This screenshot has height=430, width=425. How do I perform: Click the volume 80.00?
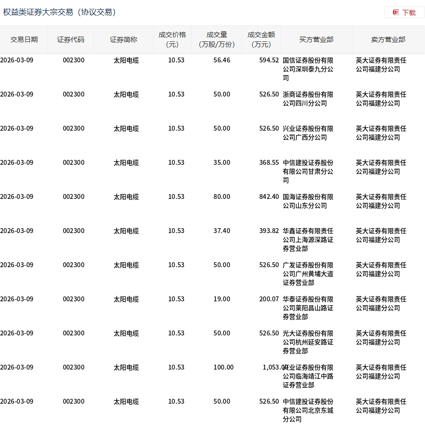click(x=222, y=196)
